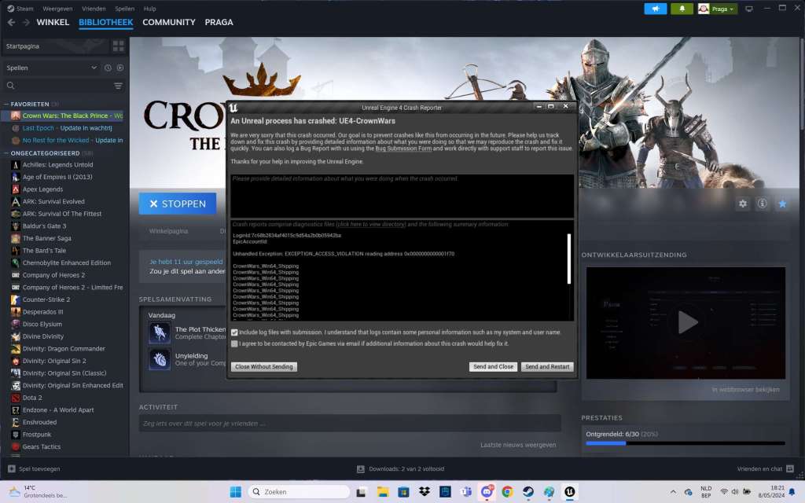Open the Bug Submission Form link
This screenshot has height=503, width=805.
(x=403, y=149)
